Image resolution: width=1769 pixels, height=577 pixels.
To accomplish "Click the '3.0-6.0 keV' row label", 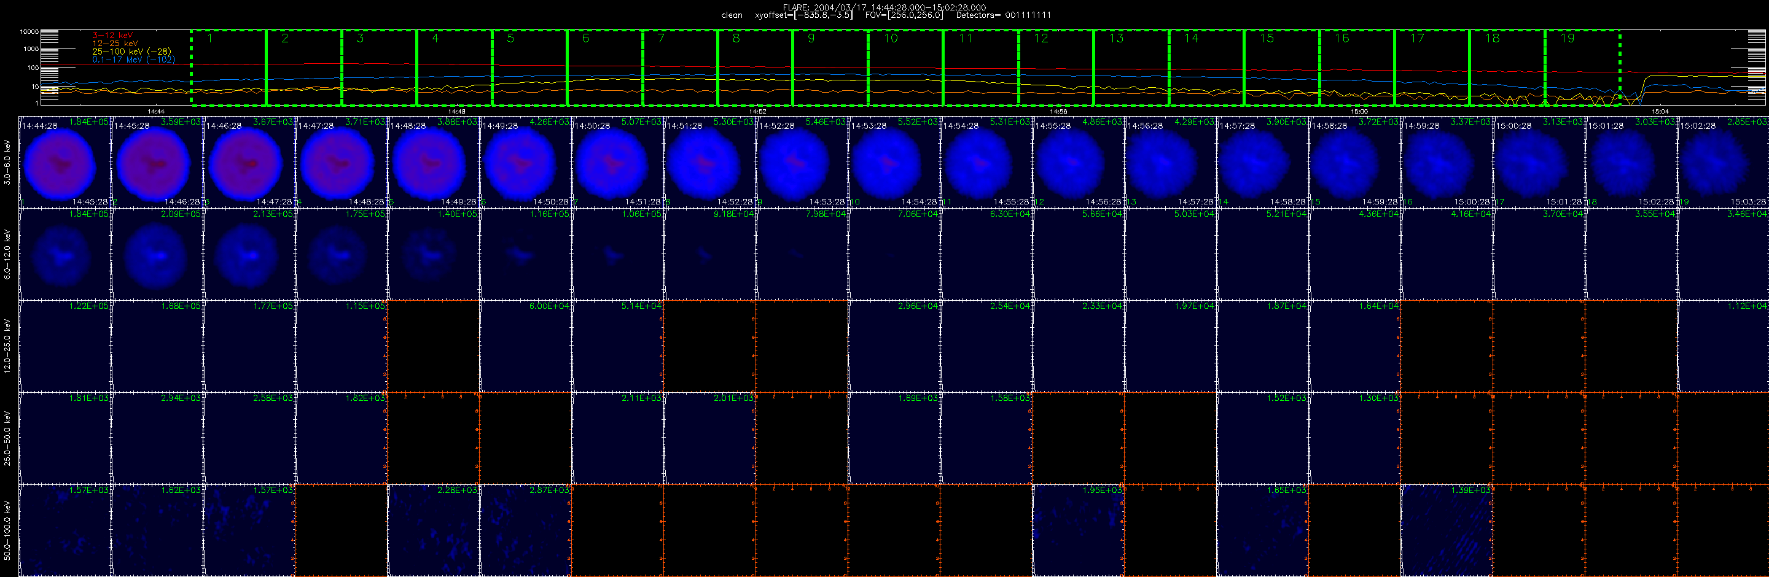I will tap(7, 162).
